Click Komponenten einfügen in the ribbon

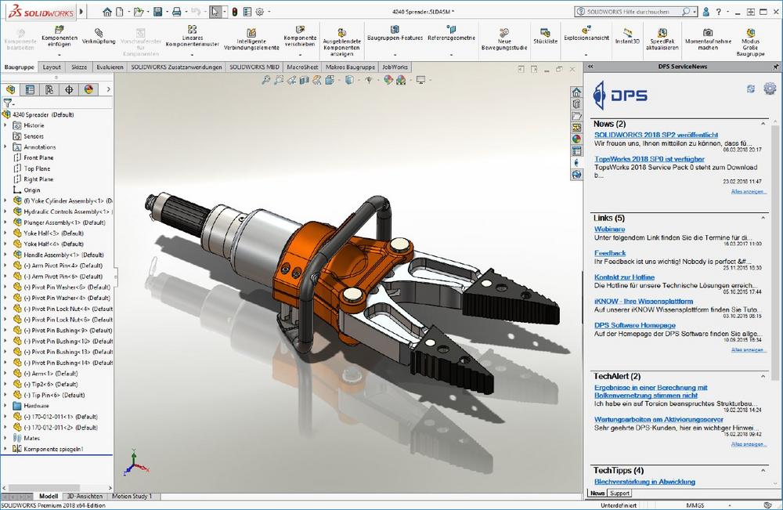60,38
